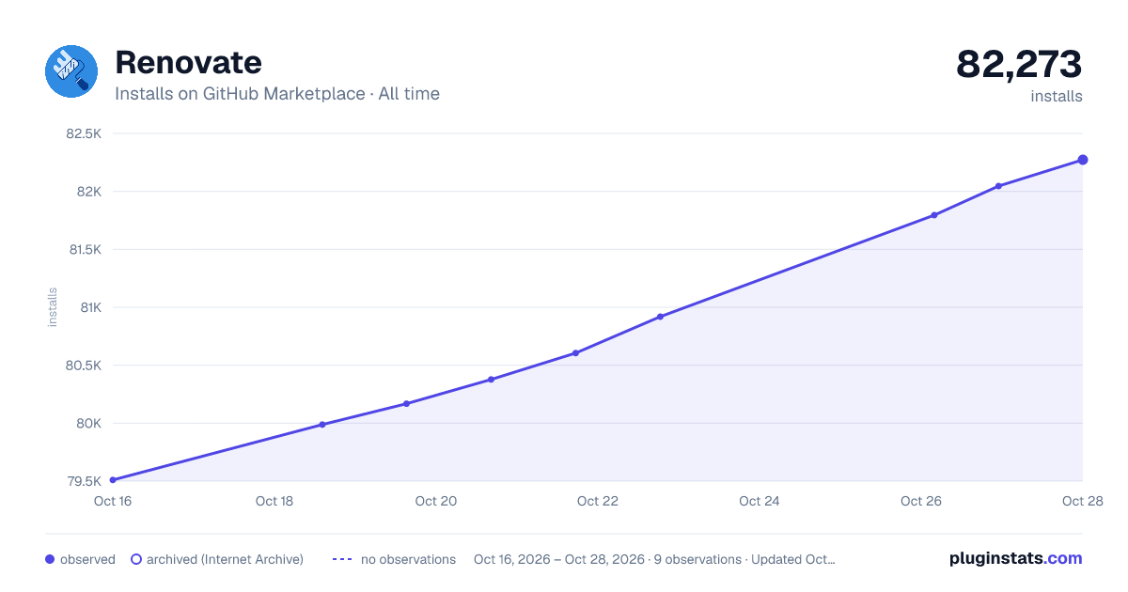The image size is (1128, 592).
Task: Click the 82.5K y-axis label
Action: click(84, 133)
